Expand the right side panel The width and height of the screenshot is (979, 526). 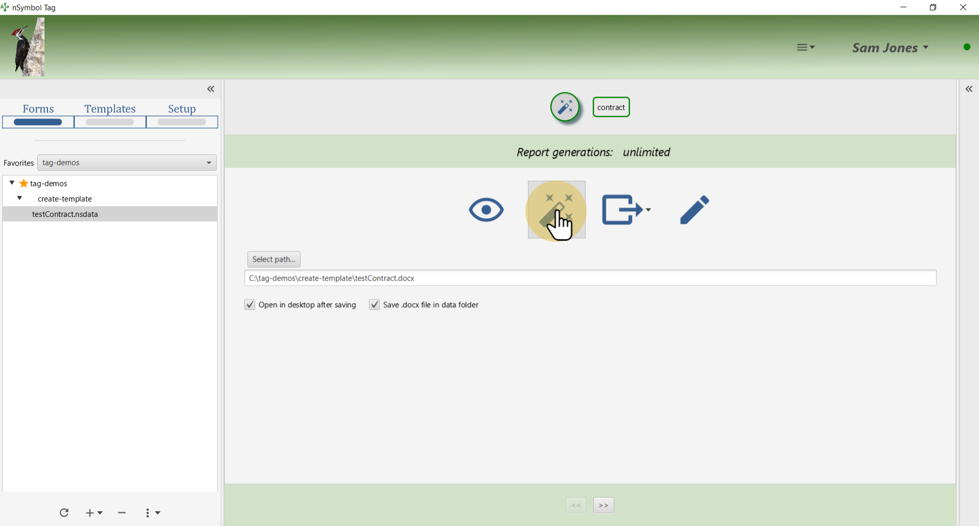(969, 89)
